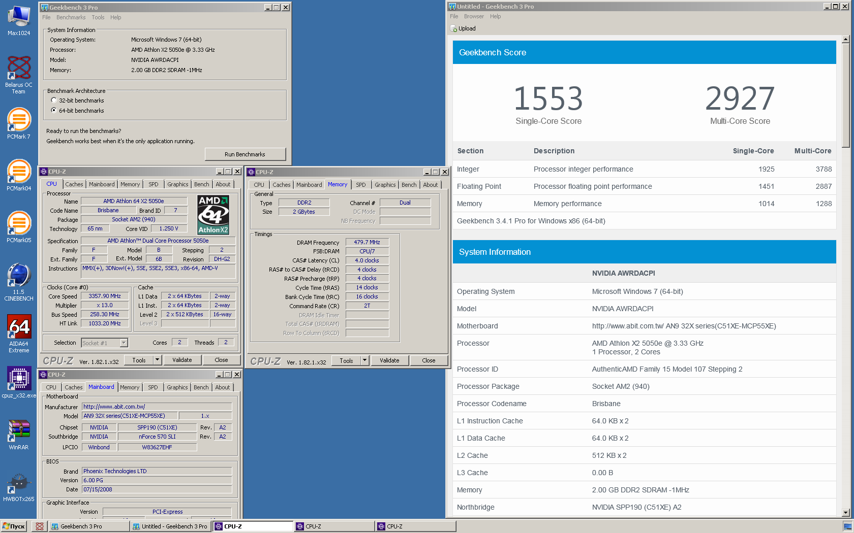The width and height of the screenshot is (854, 533).
Task: Open AIDA64 Extreme desktop icon
Action: point(19,334)
